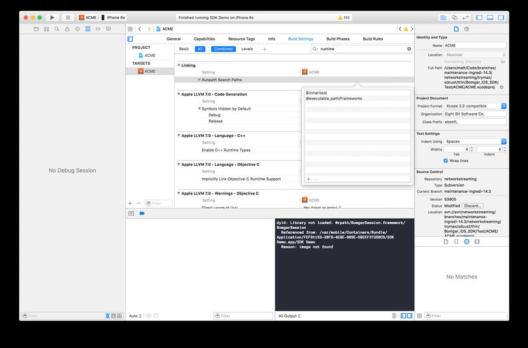This screenshot has width=528, height=348.
Task: Go forward in editor history
Action: coord(149,29)
